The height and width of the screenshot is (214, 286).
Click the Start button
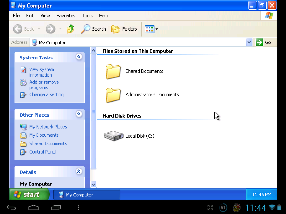point(29,194)
